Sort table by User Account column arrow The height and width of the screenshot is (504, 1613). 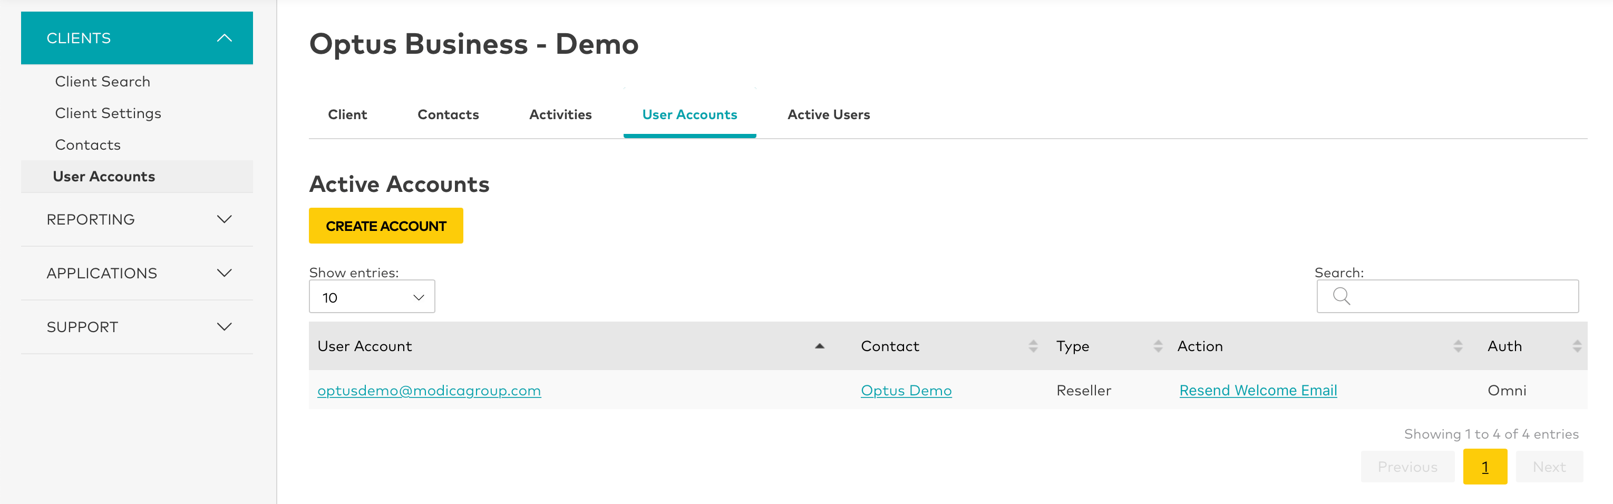coord(819,346)
